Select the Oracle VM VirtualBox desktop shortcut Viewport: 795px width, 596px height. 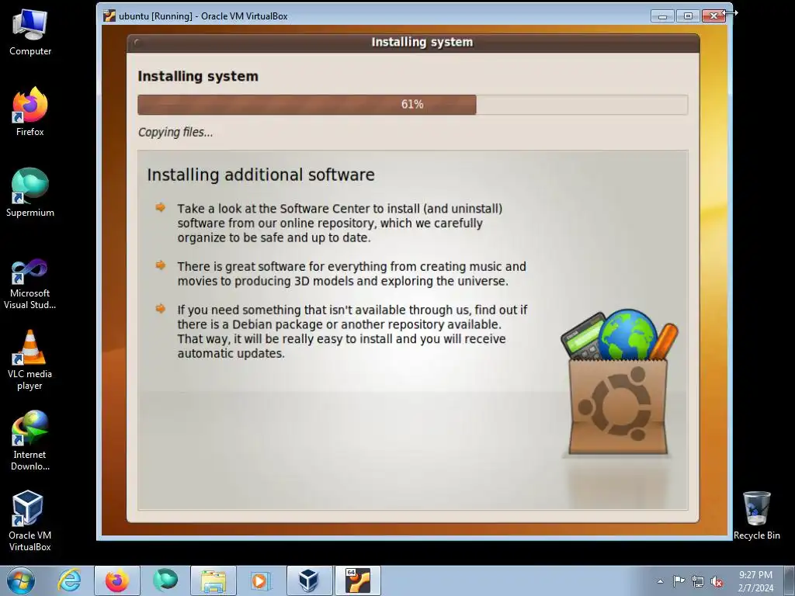point(30,521)
